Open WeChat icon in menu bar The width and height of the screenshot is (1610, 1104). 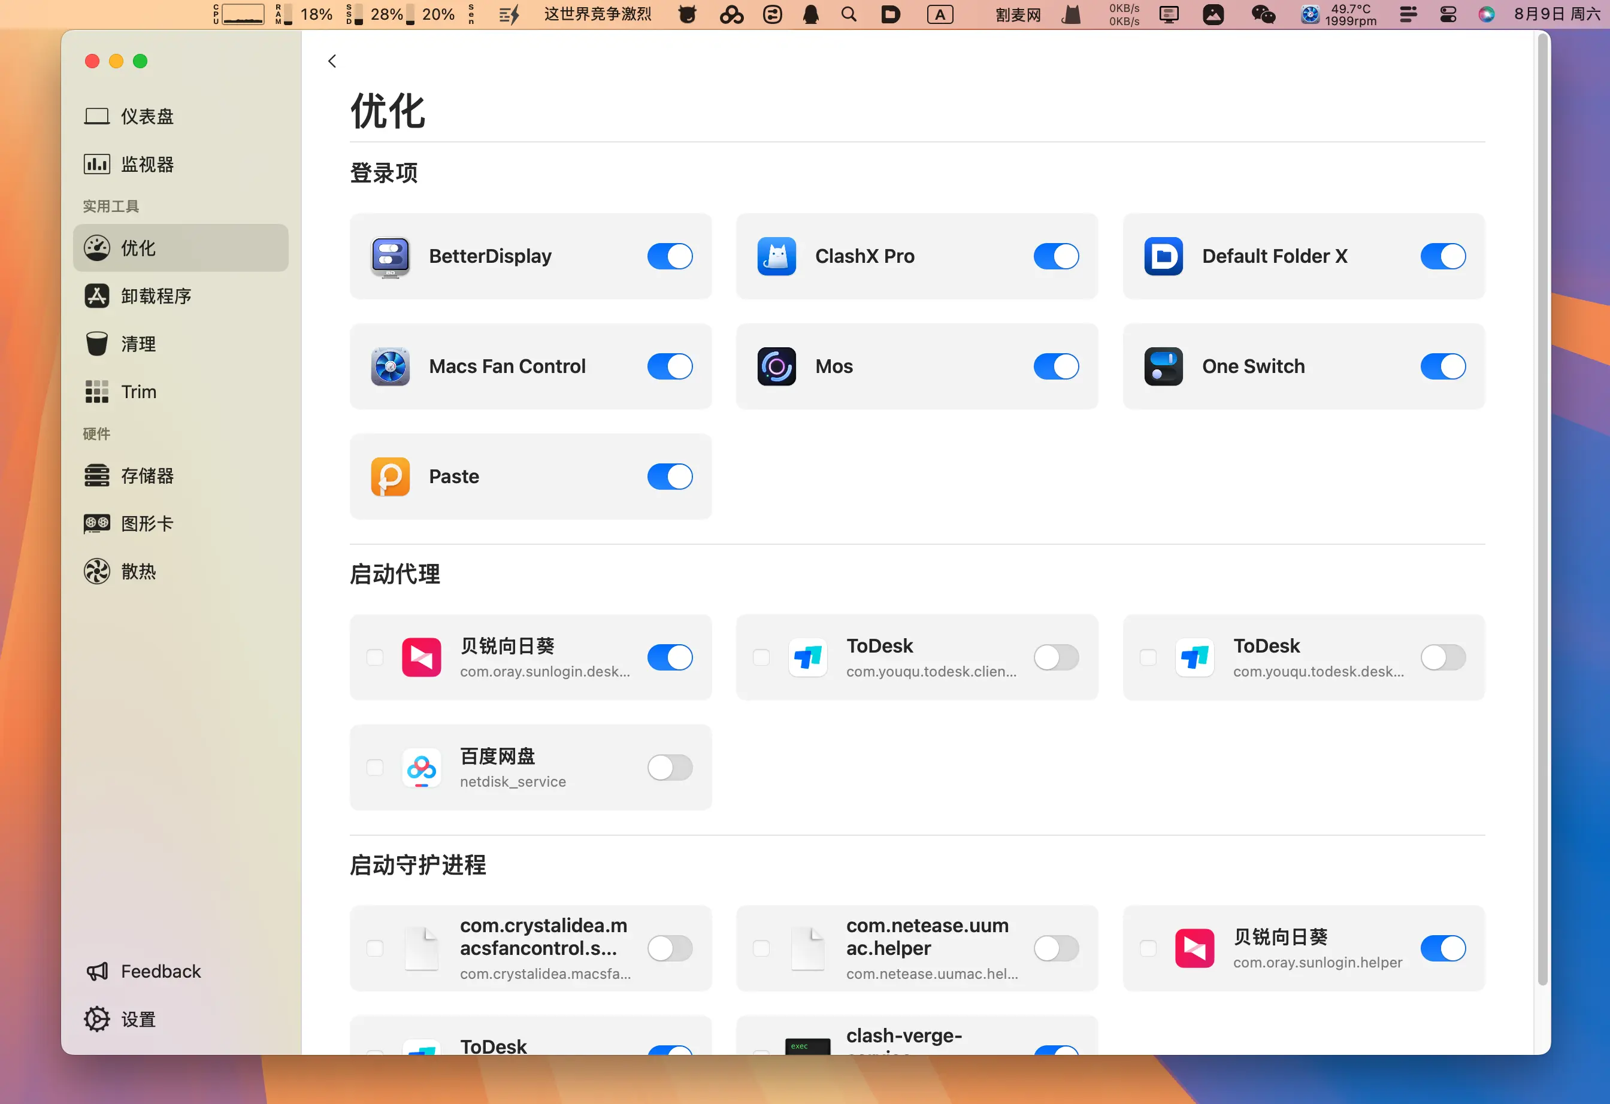tap(1263, 14)
